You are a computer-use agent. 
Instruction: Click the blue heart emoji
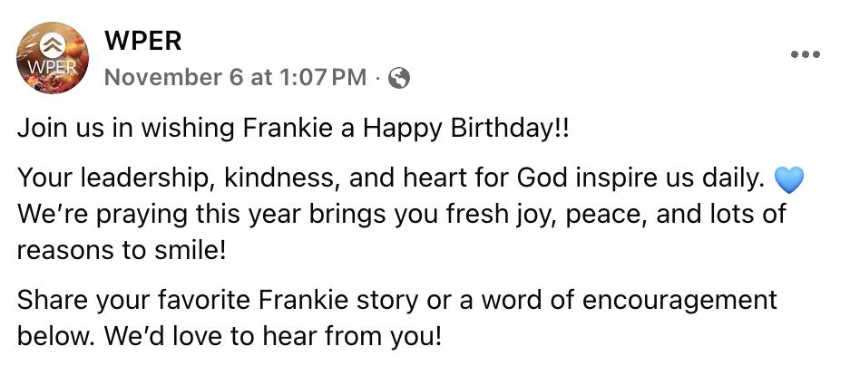789,180
